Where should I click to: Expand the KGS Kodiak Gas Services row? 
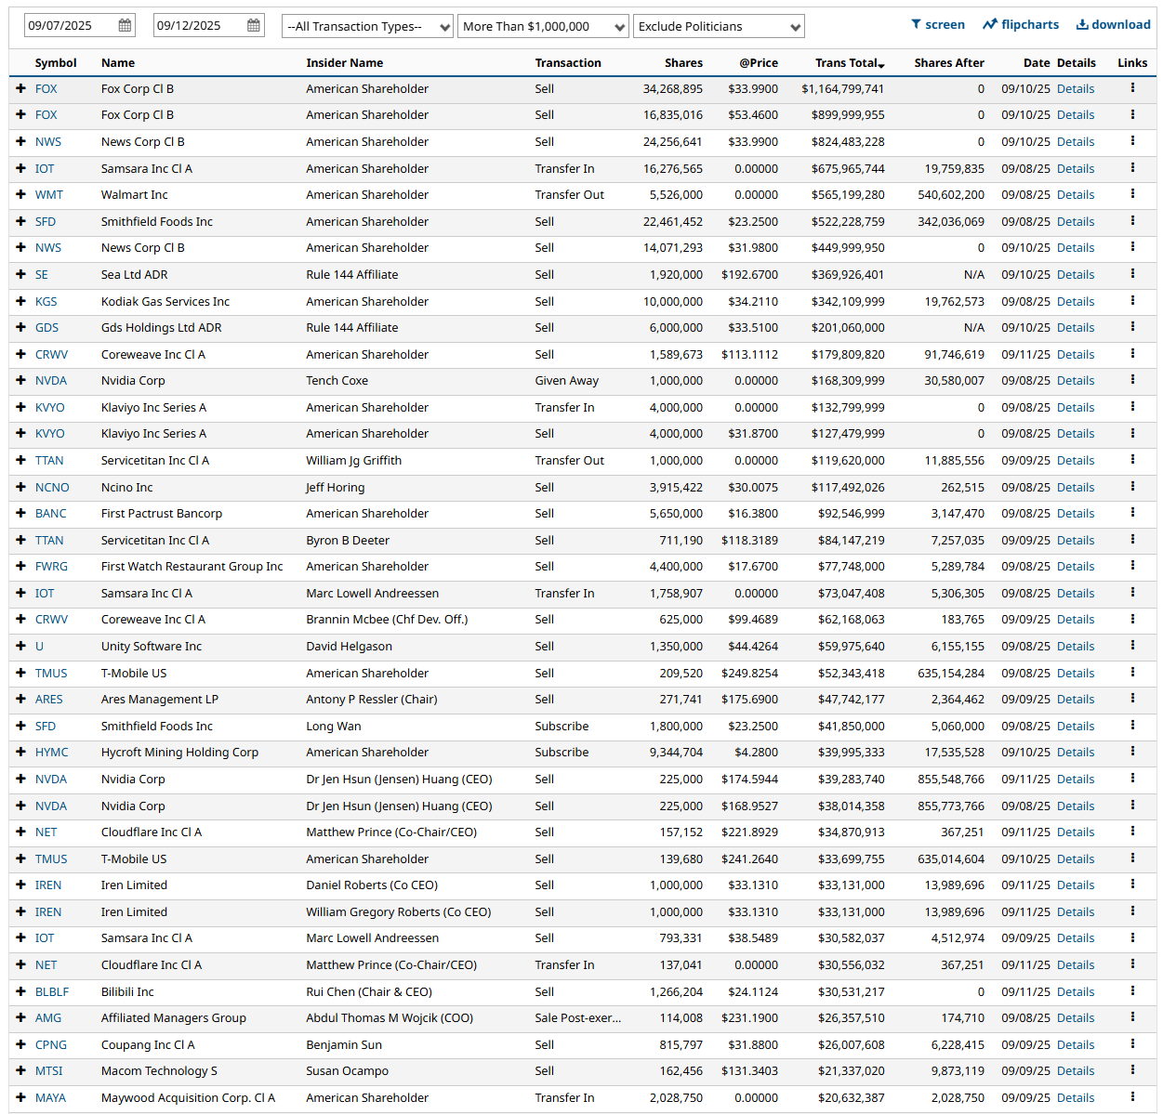tap(20, 301)
